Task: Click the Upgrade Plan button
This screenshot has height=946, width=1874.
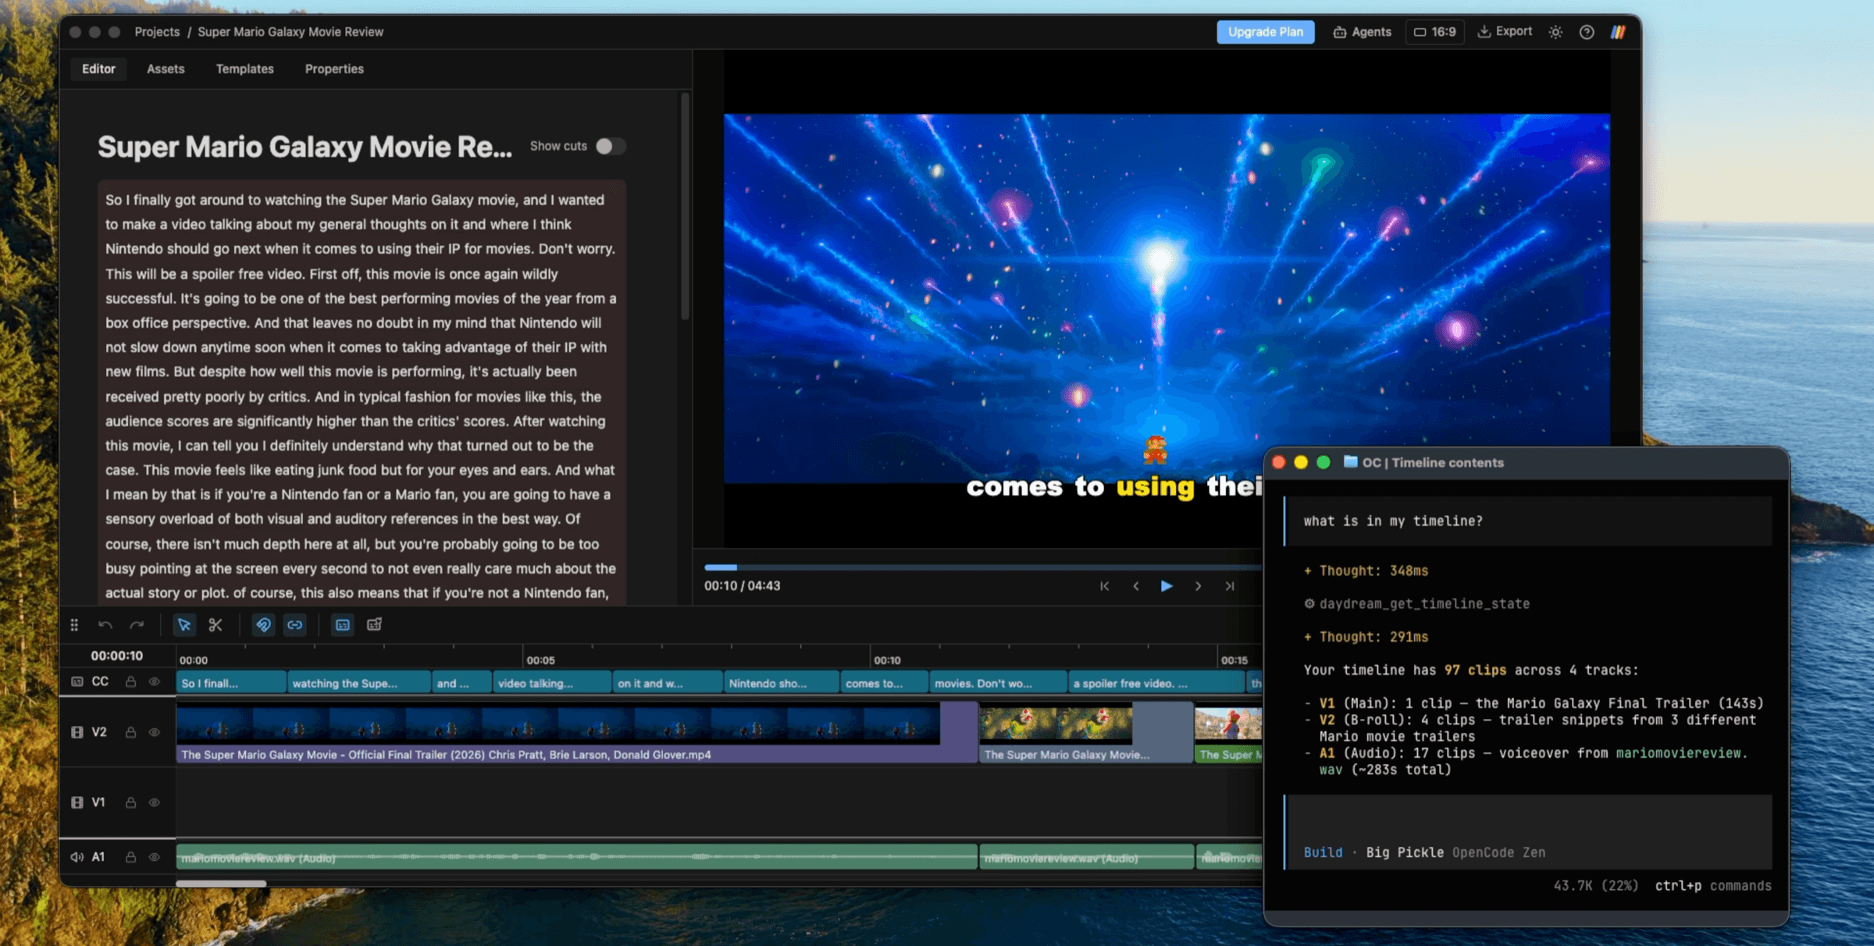Action: point(1265,32)
